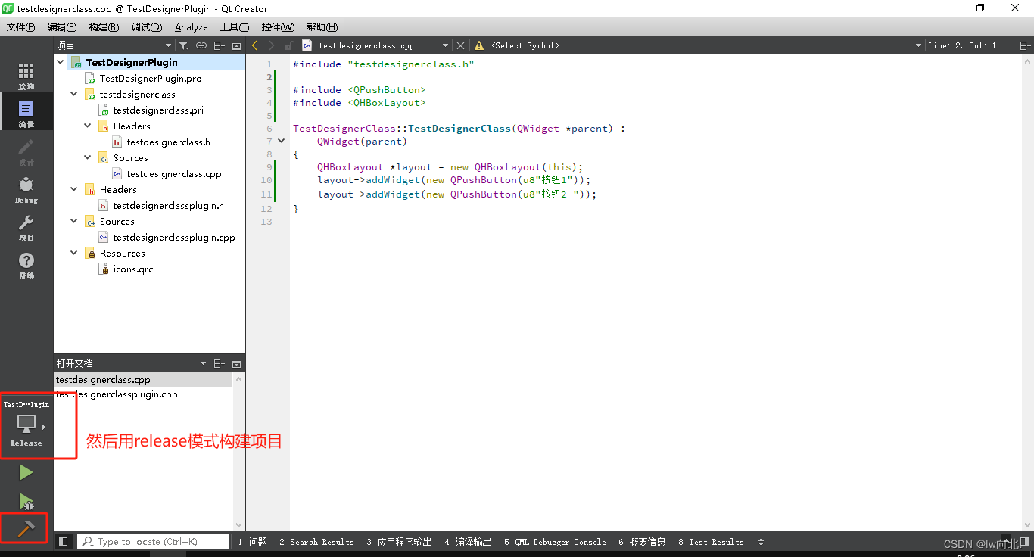The width and height of the screenshot is (1034, 557).
Task: Show the Search Results pane
Action: pos(316,542)
